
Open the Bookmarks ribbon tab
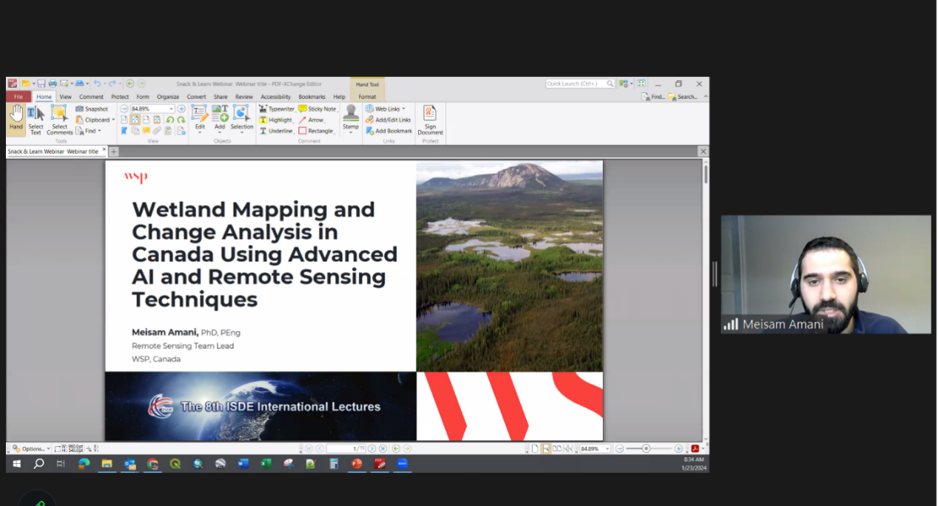pos(312,97)
